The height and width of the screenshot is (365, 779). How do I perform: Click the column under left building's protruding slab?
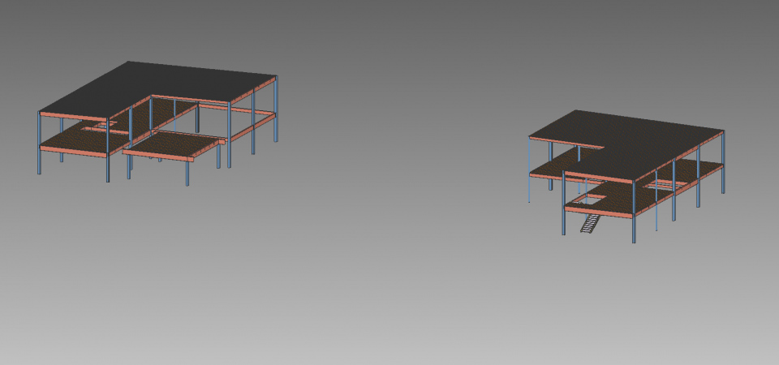click(187, 172)
